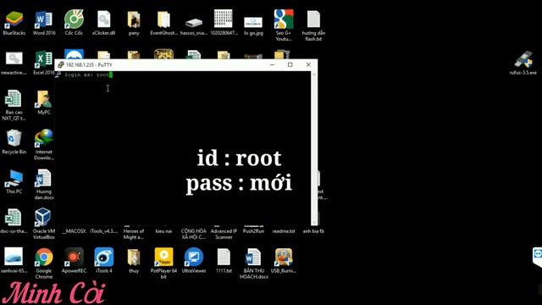Launch the USB_Burni... application icon

(x=284, y=260)
